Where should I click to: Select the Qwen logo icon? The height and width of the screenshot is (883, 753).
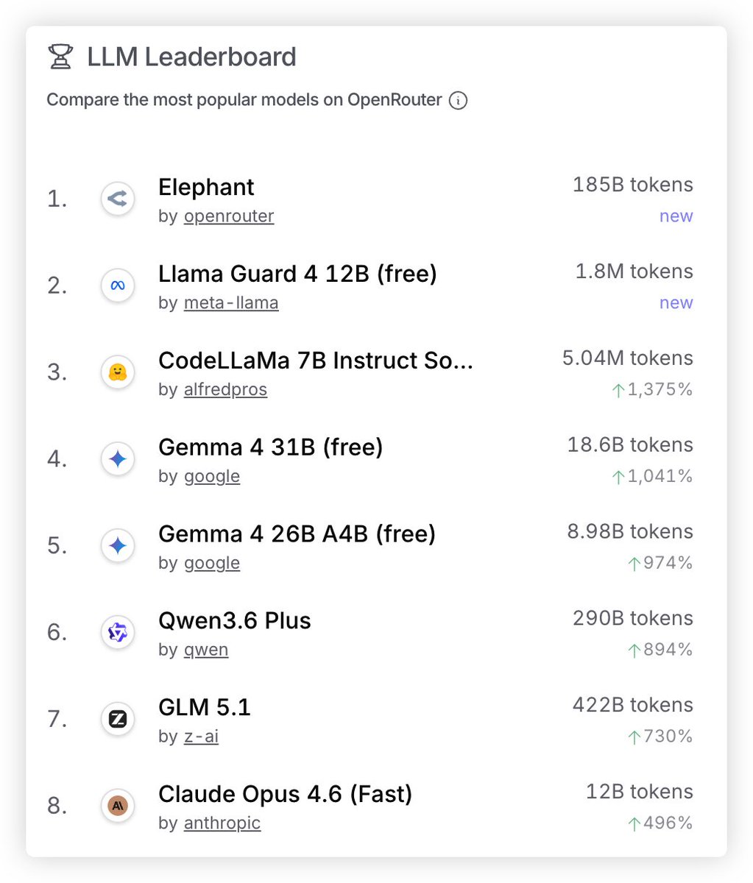[x=118, y=632]
